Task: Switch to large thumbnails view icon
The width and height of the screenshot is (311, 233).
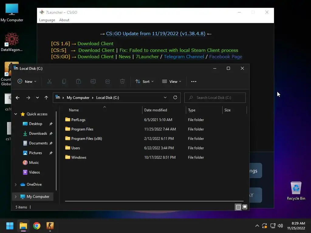Action: coord(245,207)
